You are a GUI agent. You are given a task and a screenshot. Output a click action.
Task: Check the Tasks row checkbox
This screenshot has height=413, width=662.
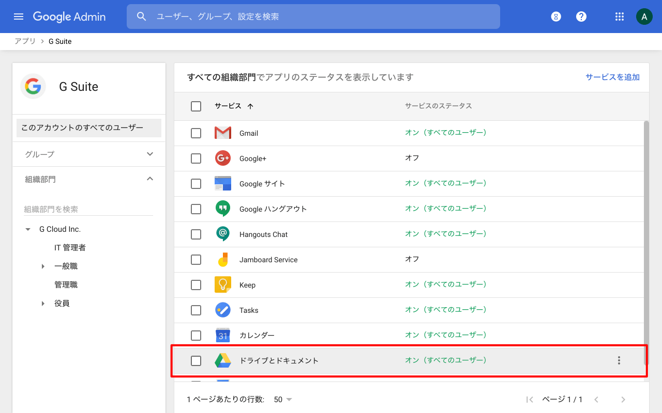click(x=196, y=310)
